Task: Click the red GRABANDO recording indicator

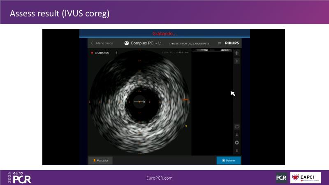Action: click(100, 53)
